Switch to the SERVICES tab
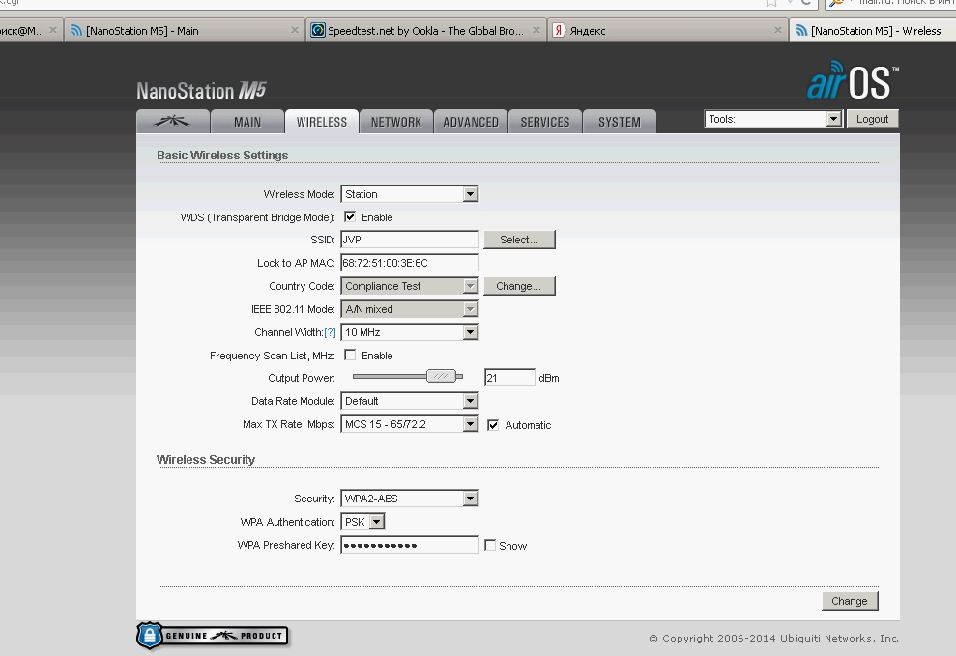Viewport: 956px width, 656px height. [544, 121]
